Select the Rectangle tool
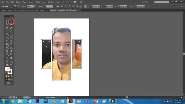 click(x=7, y=34)
